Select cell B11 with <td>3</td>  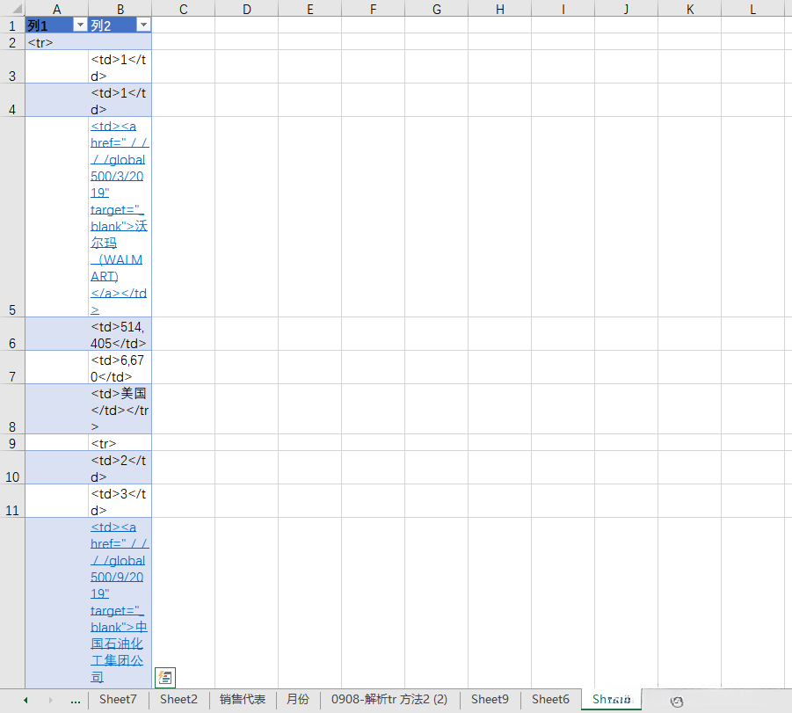[120, 501]
